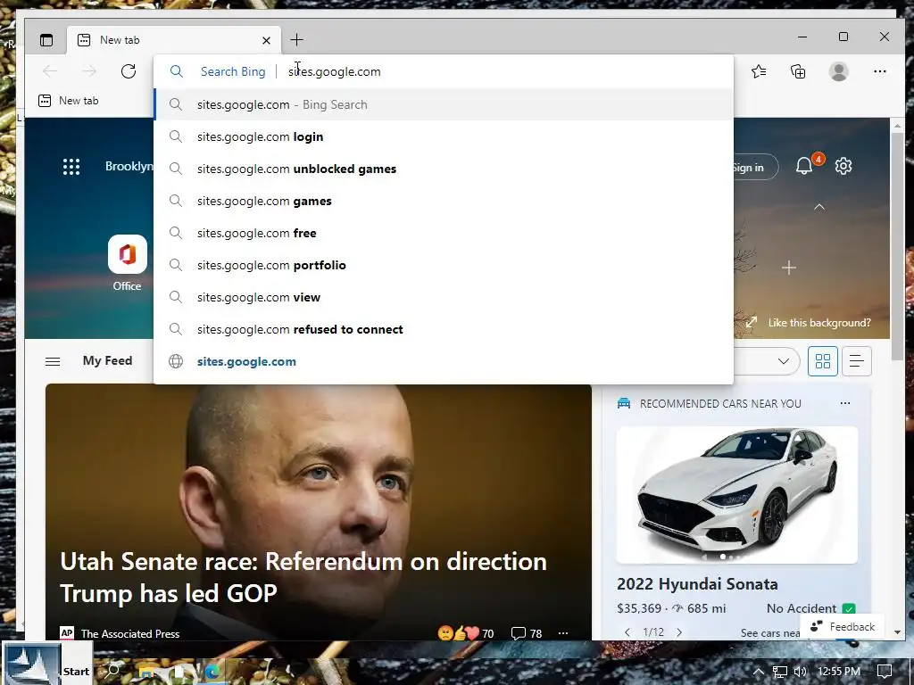This screenshot has height=685, width=914.
Task: Click the Feedback button
Action: 843,627
